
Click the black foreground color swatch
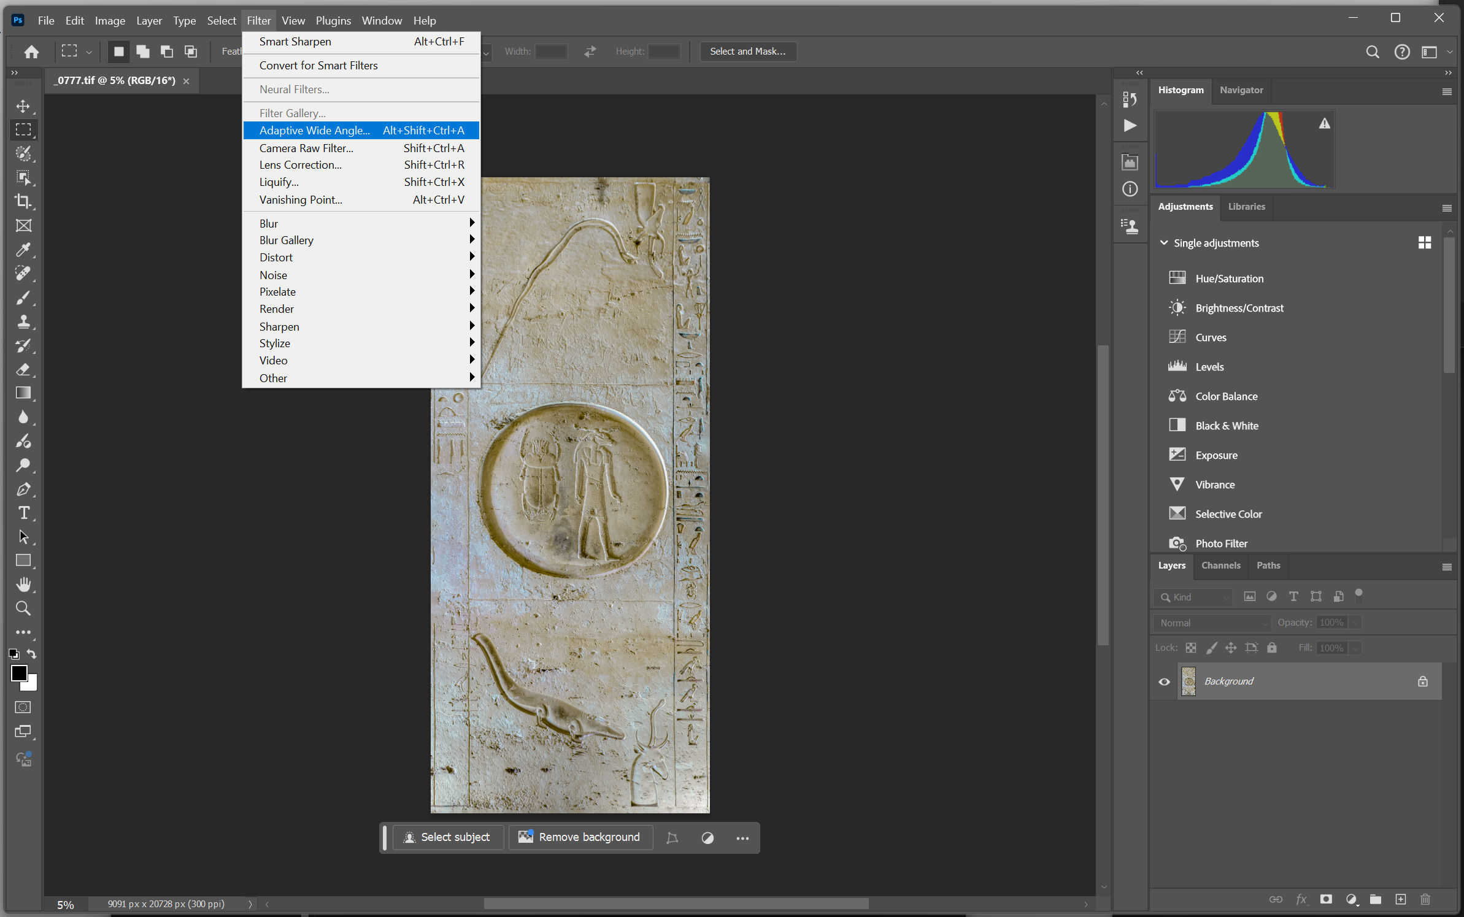coord(18,672)
